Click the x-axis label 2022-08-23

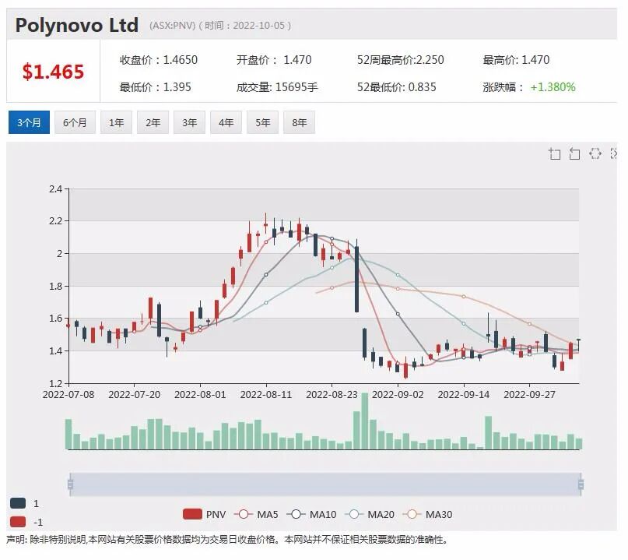[332, 394]
